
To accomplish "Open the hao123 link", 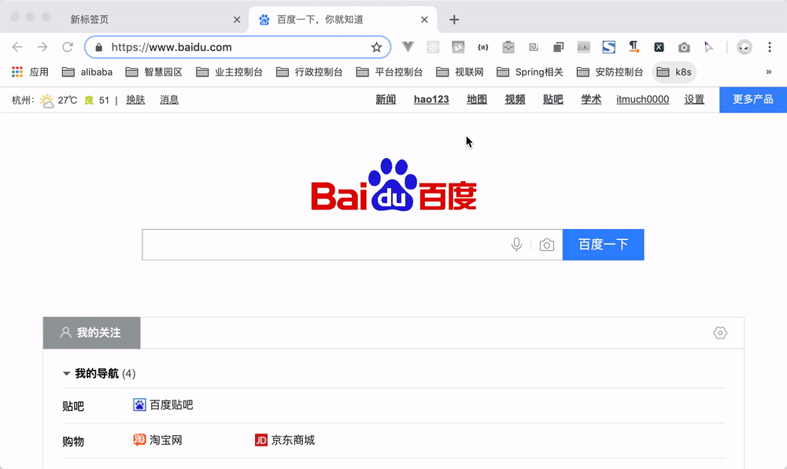I will (431, 100).
